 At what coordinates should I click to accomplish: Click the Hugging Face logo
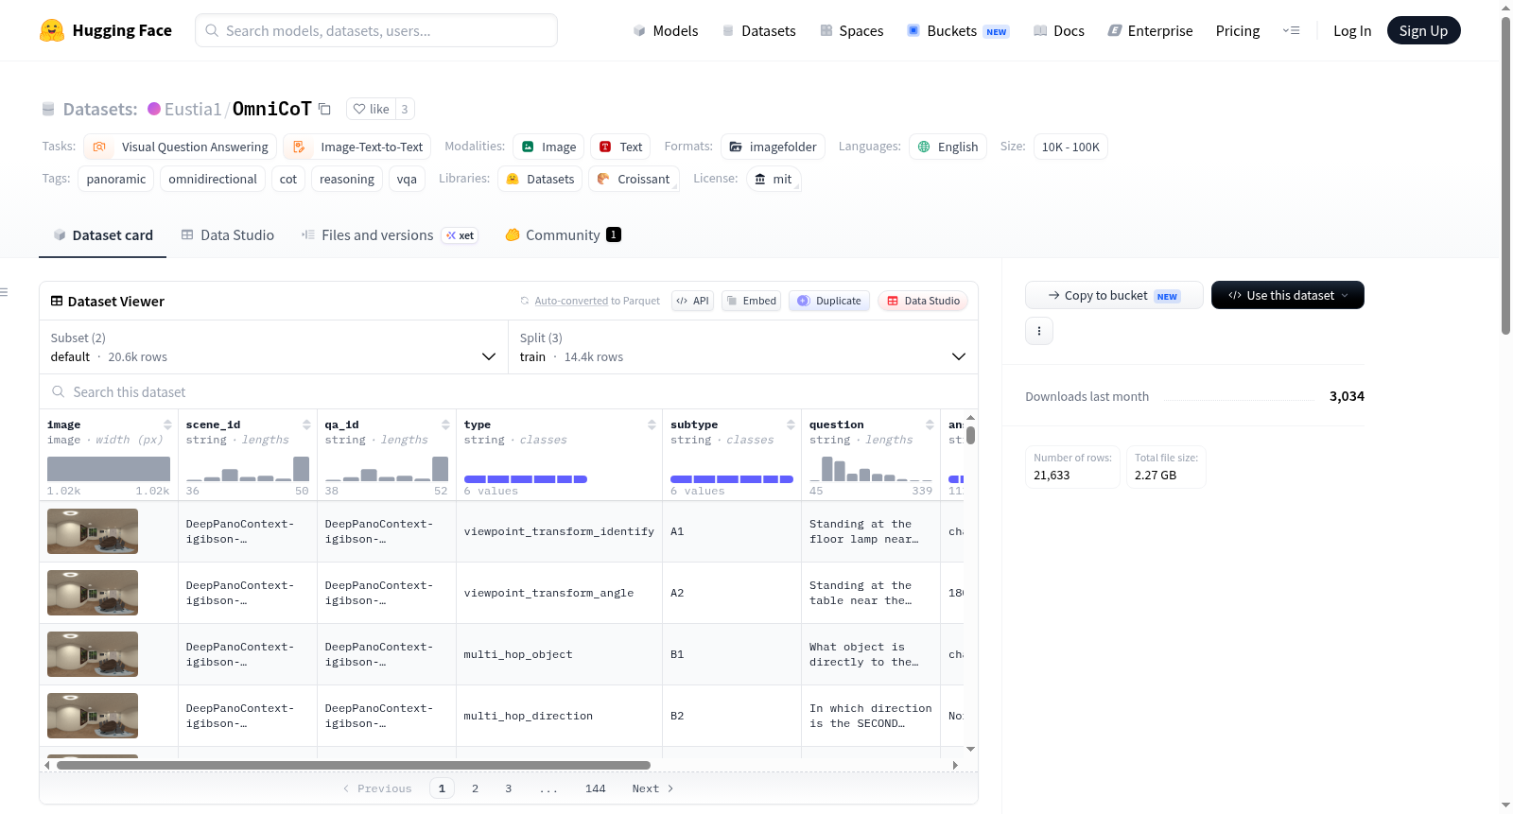click(105, 30)
